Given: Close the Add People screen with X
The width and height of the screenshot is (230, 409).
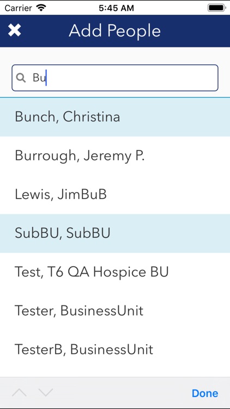Looking at the screenshot, I should click(x=14, y=30).
